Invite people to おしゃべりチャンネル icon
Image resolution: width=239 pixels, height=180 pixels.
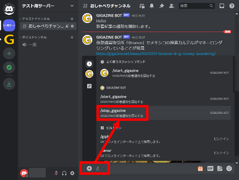coord(67,26)
